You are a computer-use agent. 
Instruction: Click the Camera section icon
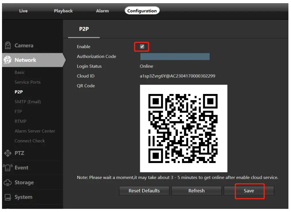(8, 45)
